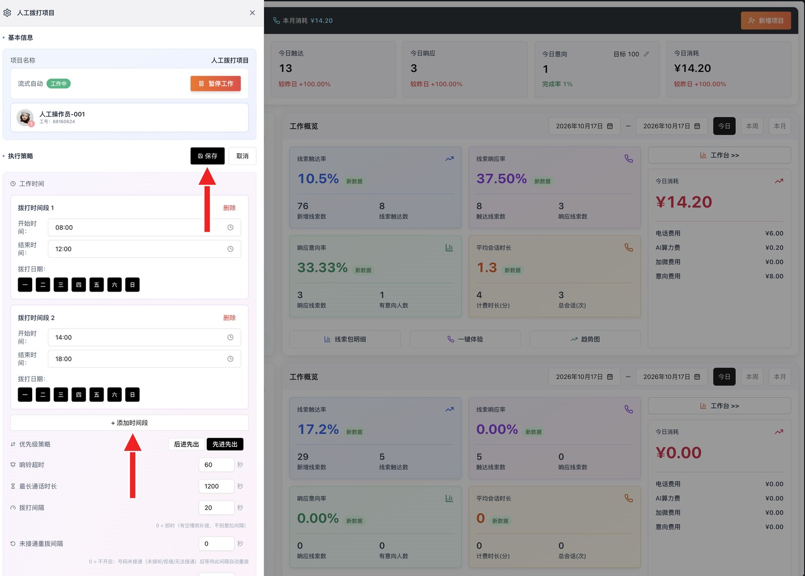This screenshot has width=805, height=576.
Task: Toggle weekday 五 in 拨打时间段 2
Action: 97,395
